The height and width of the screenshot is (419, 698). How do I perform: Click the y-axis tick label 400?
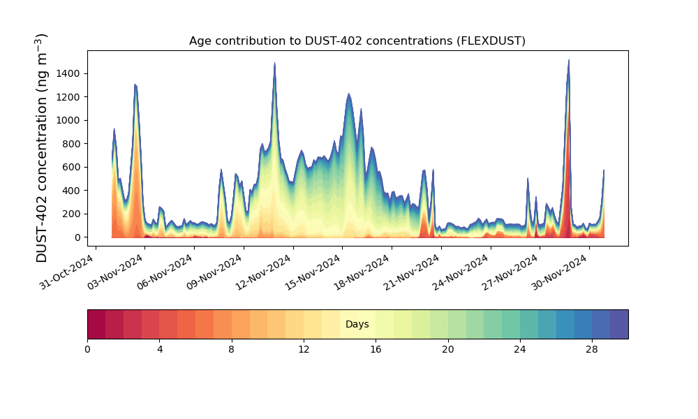tap(71, 191)
